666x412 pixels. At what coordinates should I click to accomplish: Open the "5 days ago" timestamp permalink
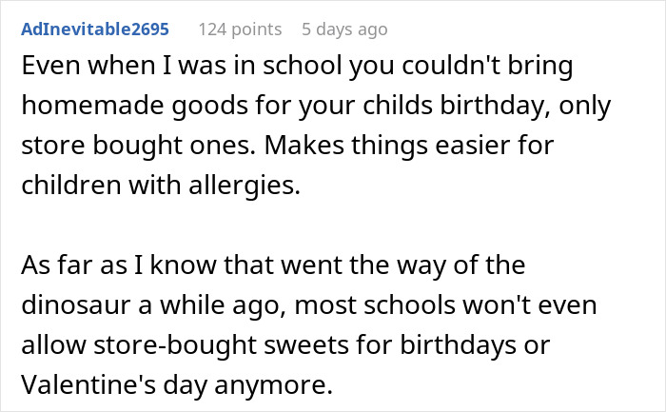coord(344,29)
